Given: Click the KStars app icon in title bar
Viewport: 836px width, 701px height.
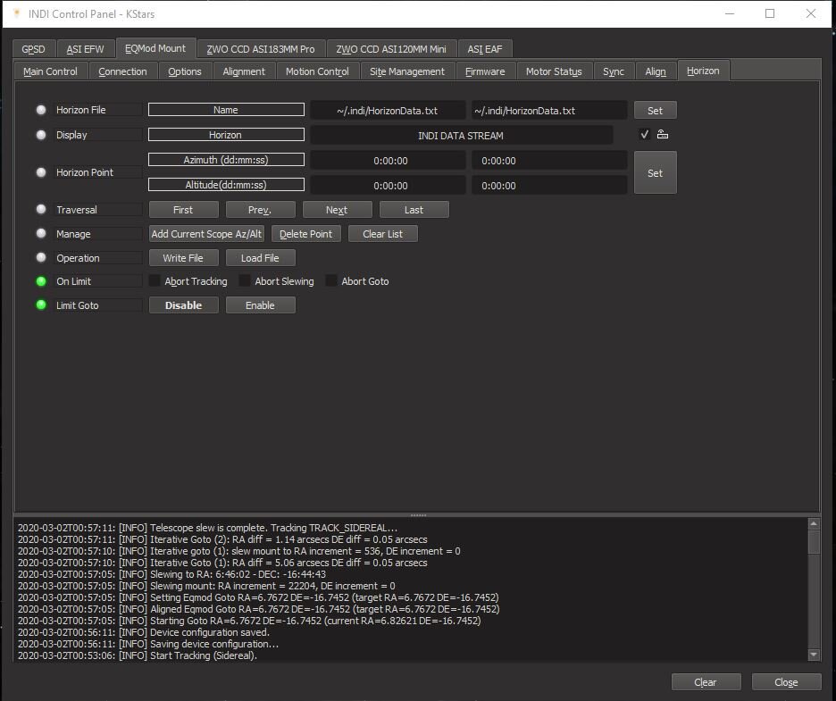Looking at the screenshot, I should (17, 13).
